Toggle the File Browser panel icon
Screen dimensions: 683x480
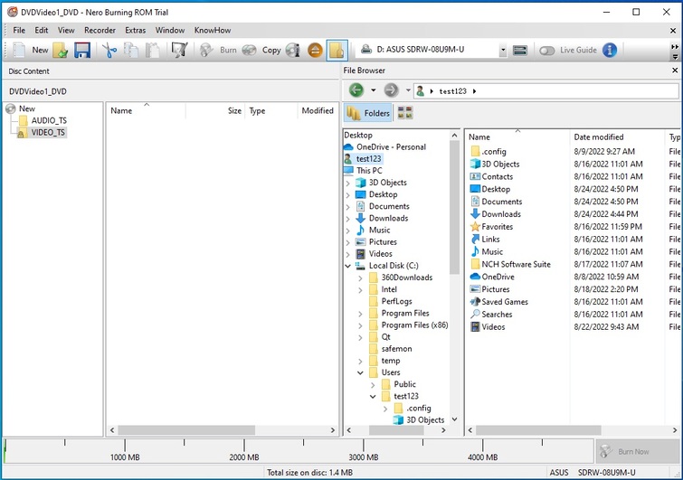pos(337,50)
